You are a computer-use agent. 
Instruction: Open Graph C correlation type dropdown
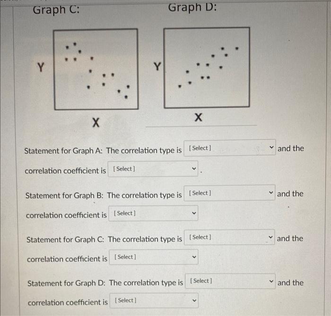point(229,237)
